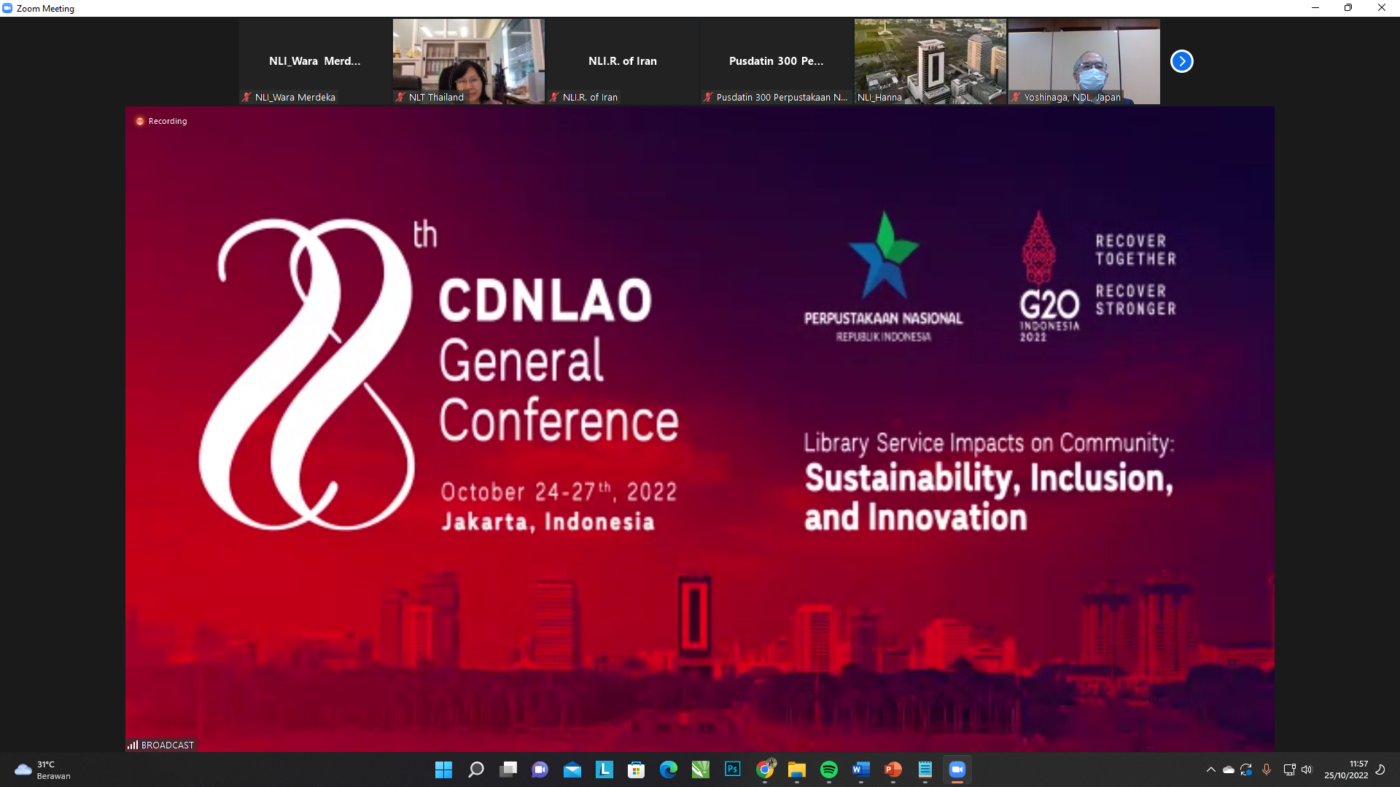
Task: Expand hidden icons with the tray chevron
Action: click(1211, 770)
